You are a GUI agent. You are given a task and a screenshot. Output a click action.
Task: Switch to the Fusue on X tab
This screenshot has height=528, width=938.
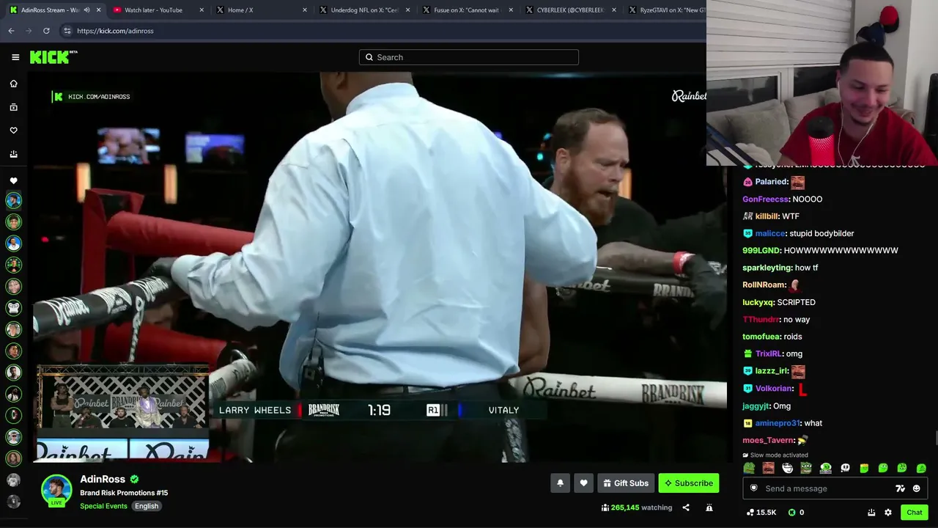[467, 10]
